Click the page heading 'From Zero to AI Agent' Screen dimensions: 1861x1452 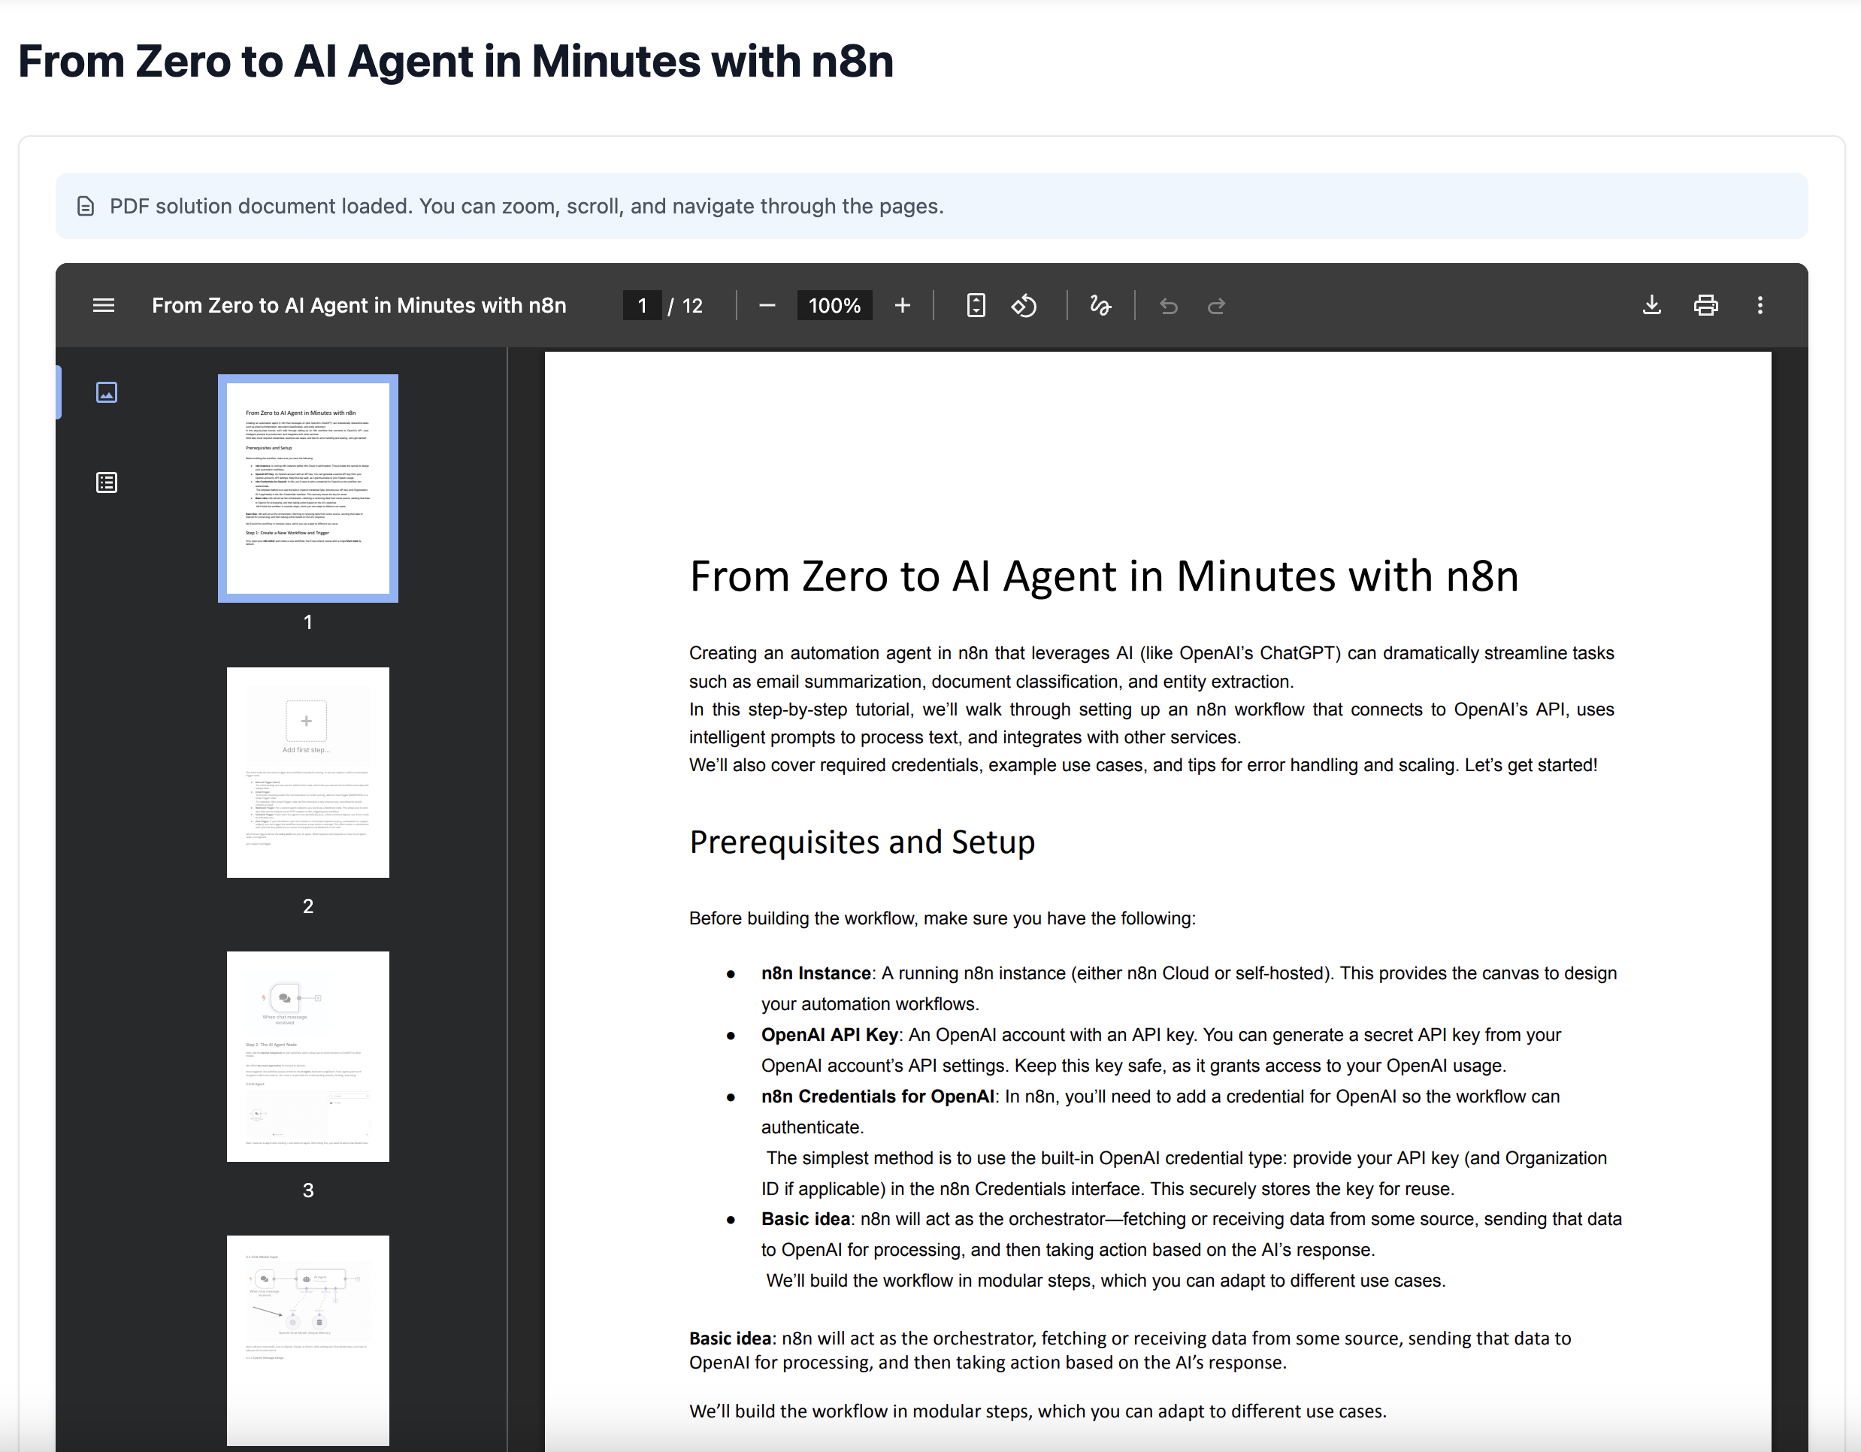tap(456, 62)
